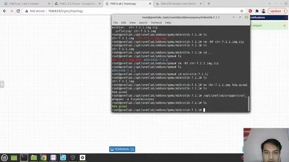Open the file manager folder in taskbar
Image resolution: width=289 pixels, height=162 pixels.
[34, 157]
